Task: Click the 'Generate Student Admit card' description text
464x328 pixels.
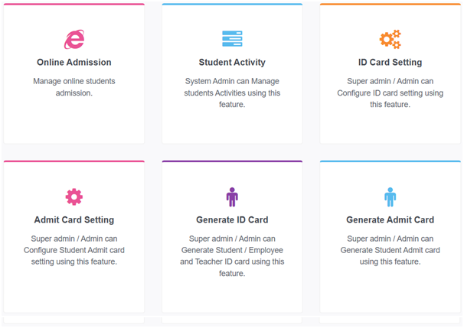Action: tap(390, 250)
